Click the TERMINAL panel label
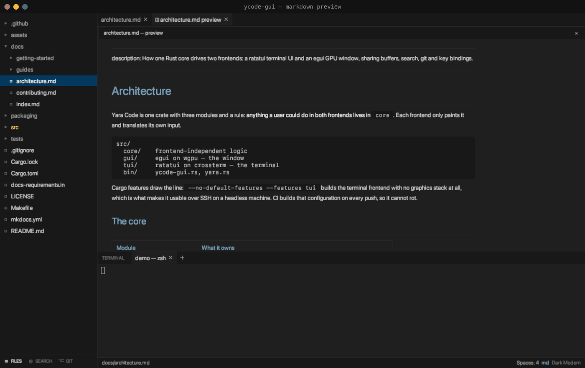The image size is (585, 368). click(113, 258)
